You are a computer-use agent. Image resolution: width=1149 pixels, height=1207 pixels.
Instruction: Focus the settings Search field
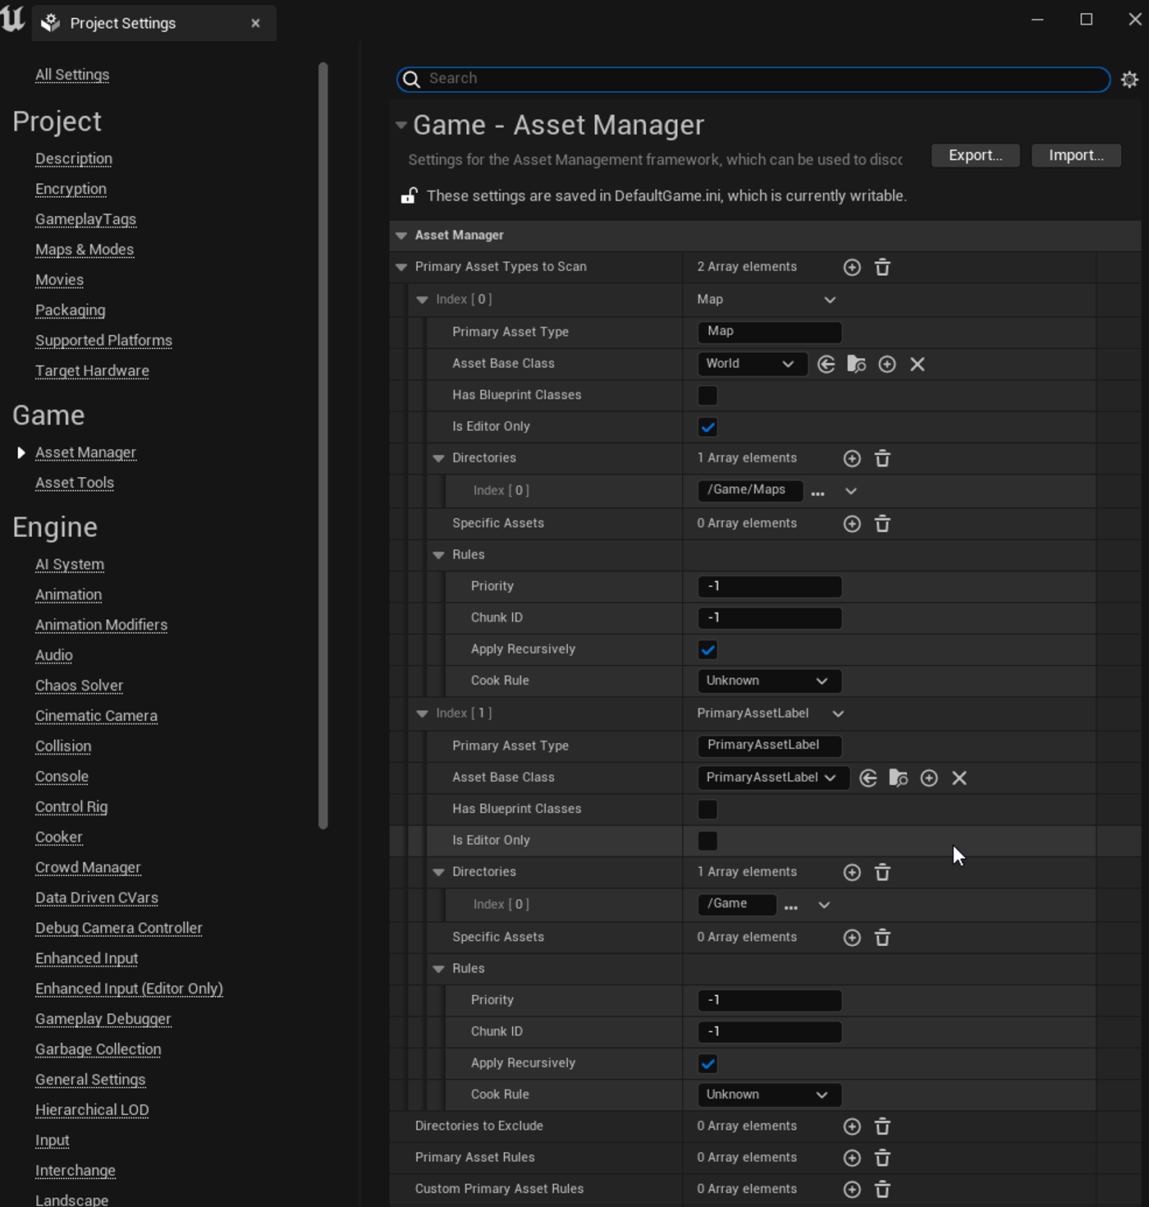(x=753, y=79)
